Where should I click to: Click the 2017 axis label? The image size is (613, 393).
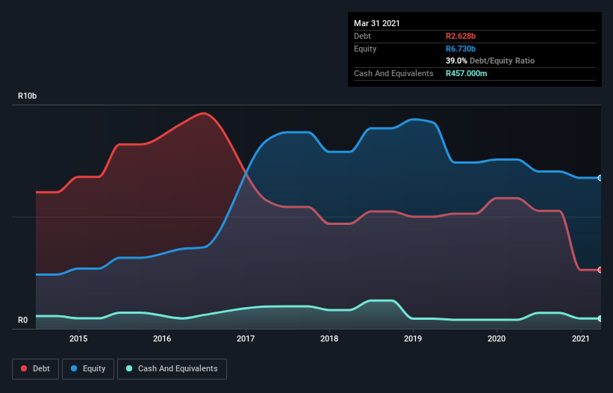246,338
